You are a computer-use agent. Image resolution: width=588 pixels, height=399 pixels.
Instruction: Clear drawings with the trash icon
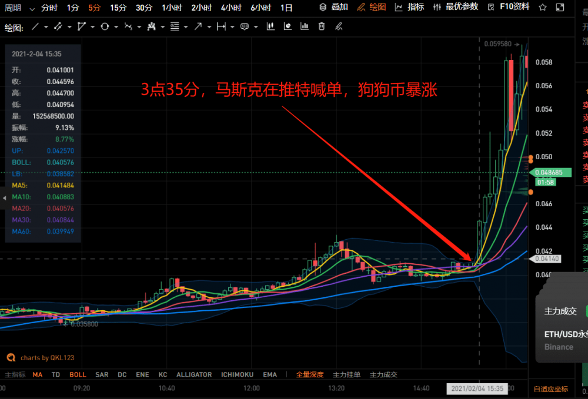click(320, 26)
